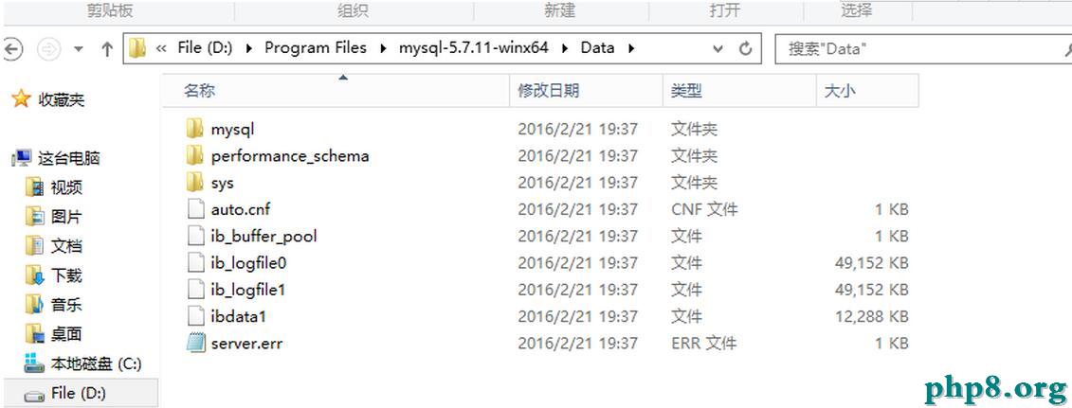Refresh the Data folder view
The height and width of the screenshot is (408, 1072).
746,48
